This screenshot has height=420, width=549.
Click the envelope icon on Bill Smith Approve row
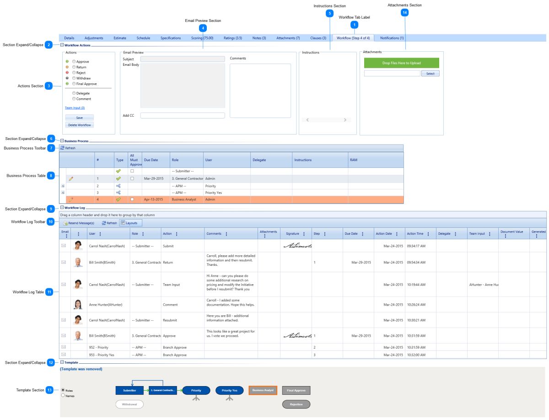click(x=64, y=335)
